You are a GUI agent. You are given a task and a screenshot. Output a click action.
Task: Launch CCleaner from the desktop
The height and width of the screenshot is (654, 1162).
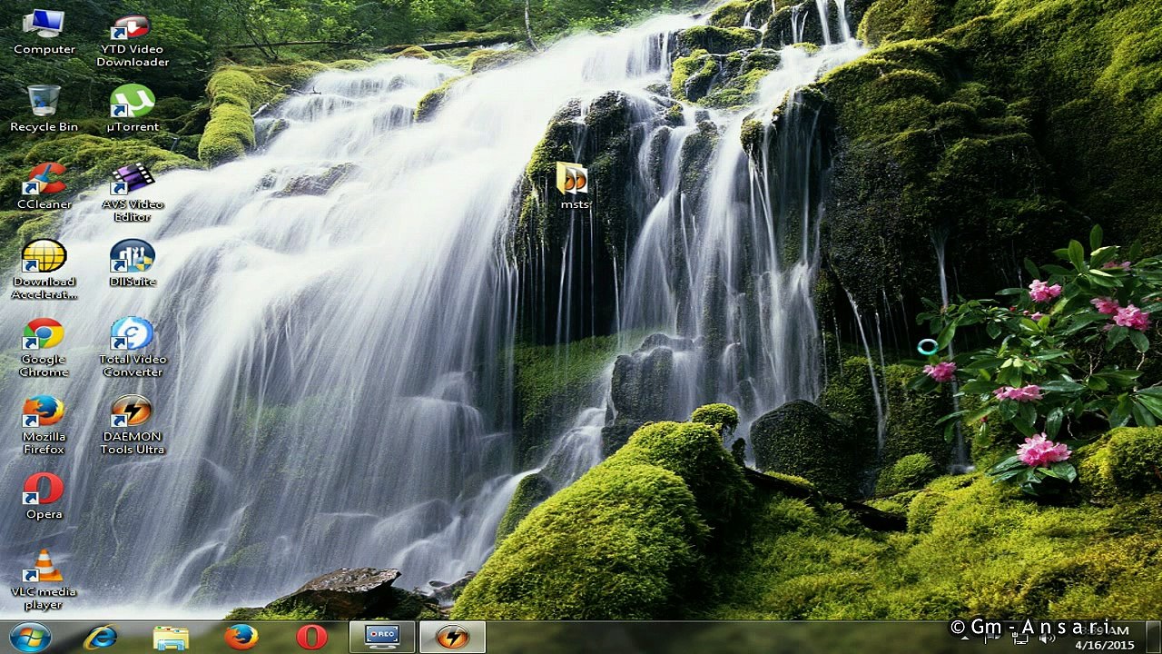44,186
